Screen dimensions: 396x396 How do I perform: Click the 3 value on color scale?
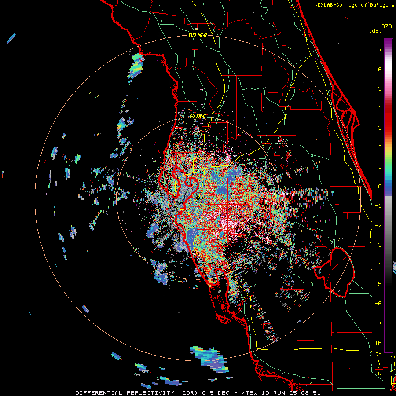coord(380,128)
